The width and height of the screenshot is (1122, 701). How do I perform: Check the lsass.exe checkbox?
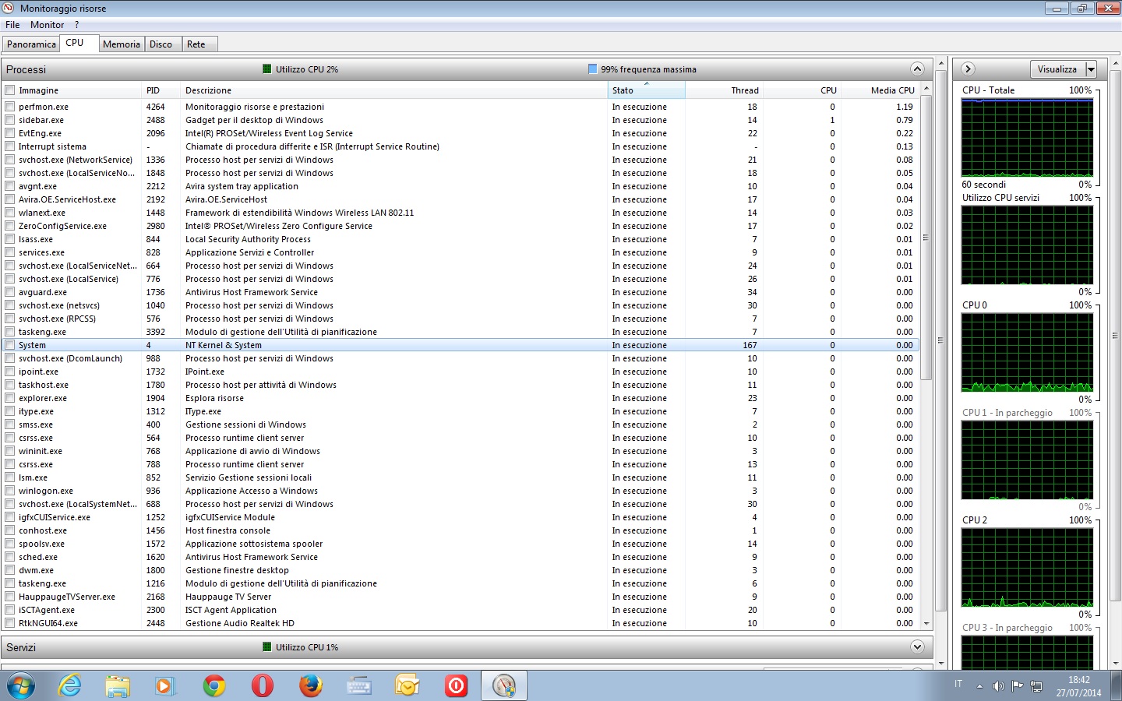[x=10, y=239]
